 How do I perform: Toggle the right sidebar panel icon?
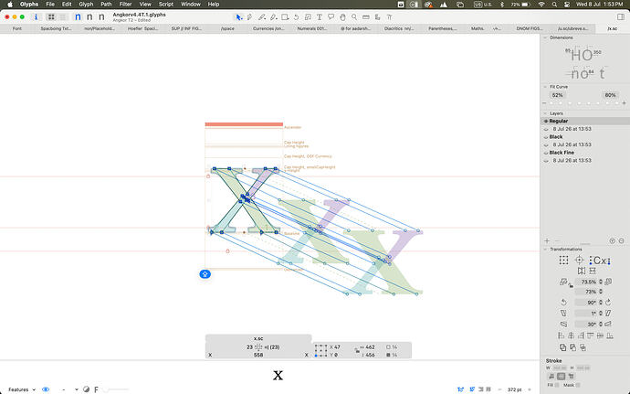[621, 16]
